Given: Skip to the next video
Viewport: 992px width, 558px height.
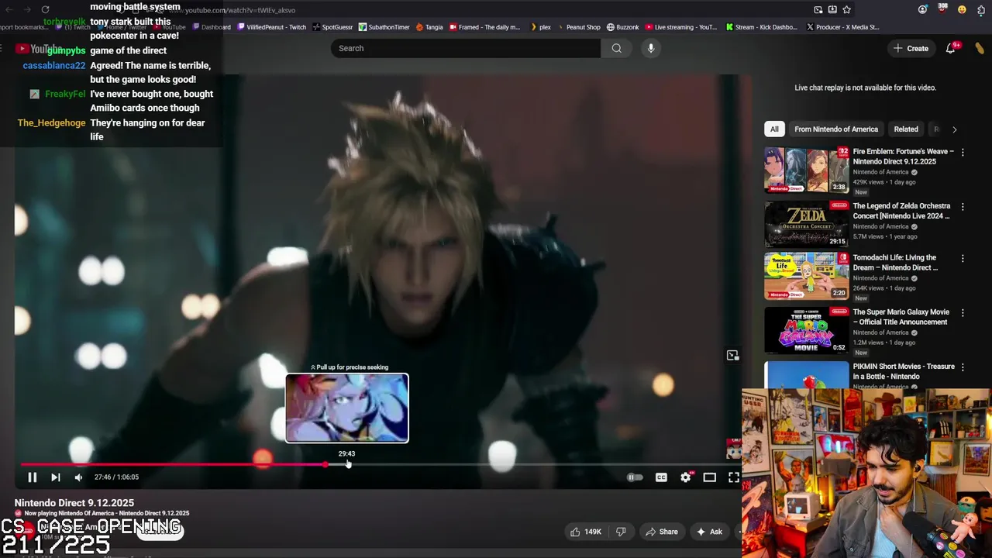Looking at the screenshot, I should coord(55,477).
